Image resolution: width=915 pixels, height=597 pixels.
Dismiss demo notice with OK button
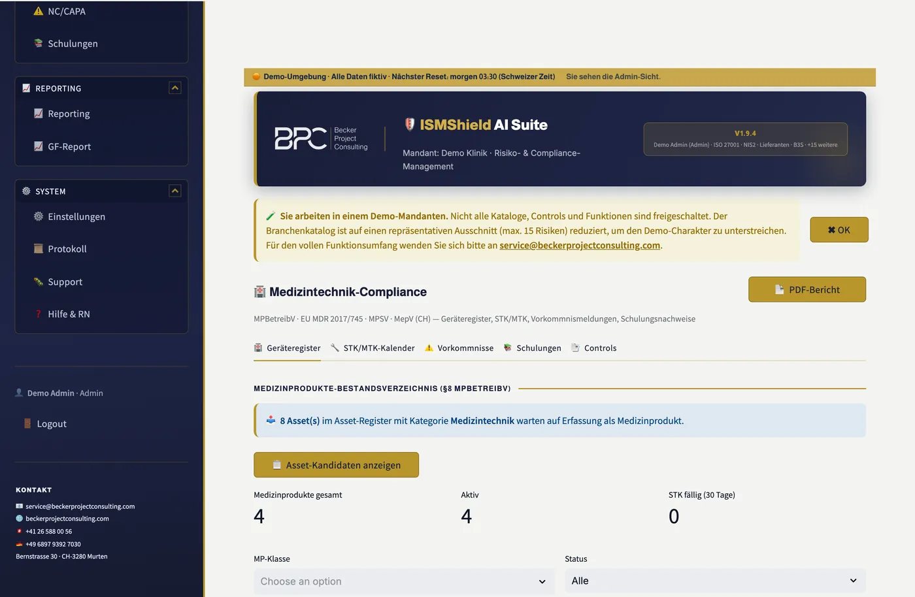839,230
